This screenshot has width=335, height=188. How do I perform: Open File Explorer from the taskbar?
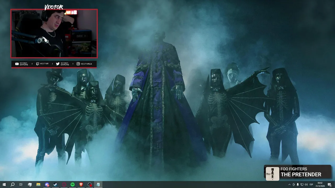[x=38, y=185]
